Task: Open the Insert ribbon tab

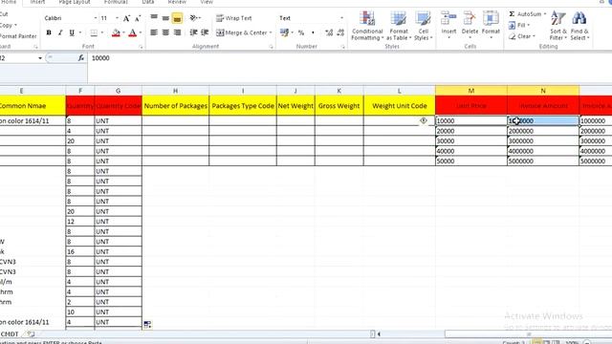Action: pos(37,2)
